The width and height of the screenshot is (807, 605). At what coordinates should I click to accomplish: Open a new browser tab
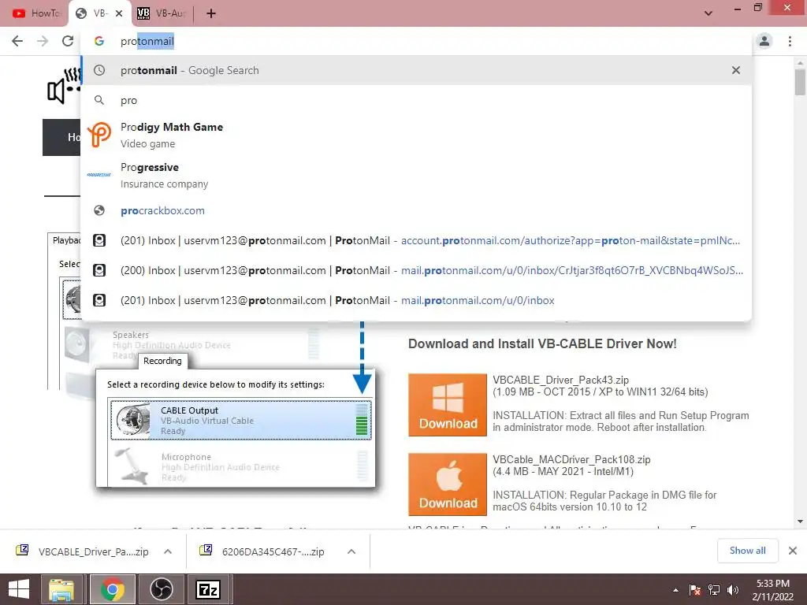tap(211, 13)
